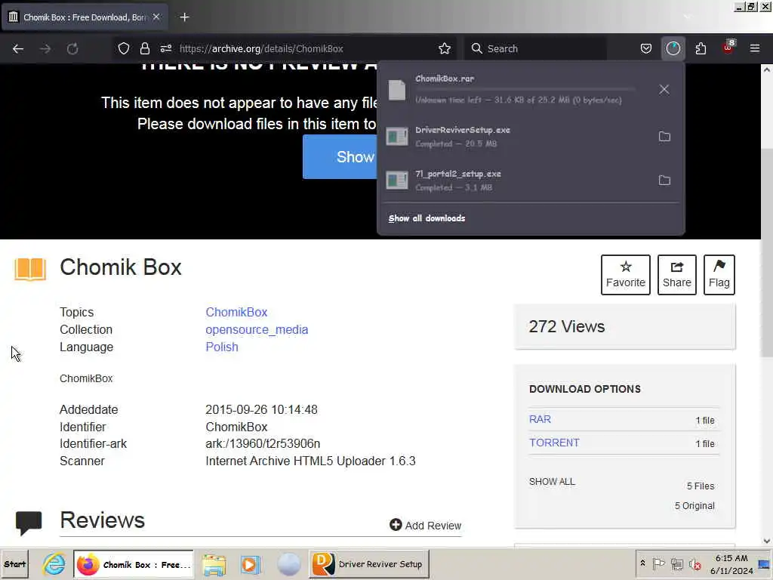Click the Flag button

point(719,275)
